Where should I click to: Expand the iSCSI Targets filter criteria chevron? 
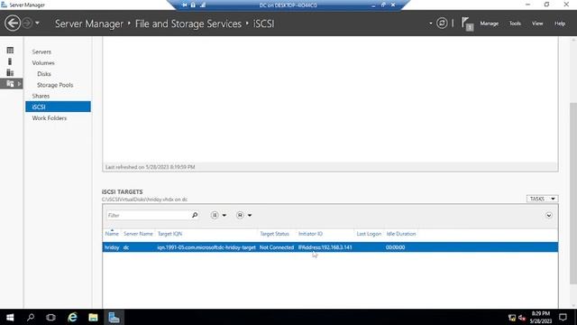(x=549, y=216)
